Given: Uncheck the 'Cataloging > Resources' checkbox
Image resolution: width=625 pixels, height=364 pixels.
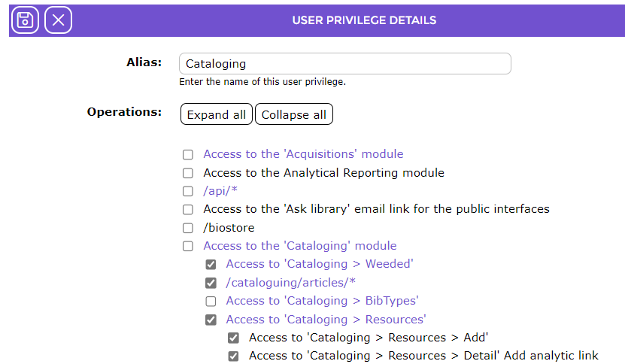Looking at the screenshot, I should tap(211, 320).
